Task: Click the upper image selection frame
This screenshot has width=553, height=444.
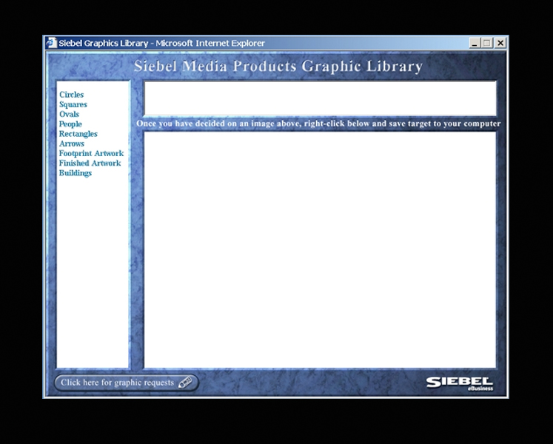Action: point(321,98)
